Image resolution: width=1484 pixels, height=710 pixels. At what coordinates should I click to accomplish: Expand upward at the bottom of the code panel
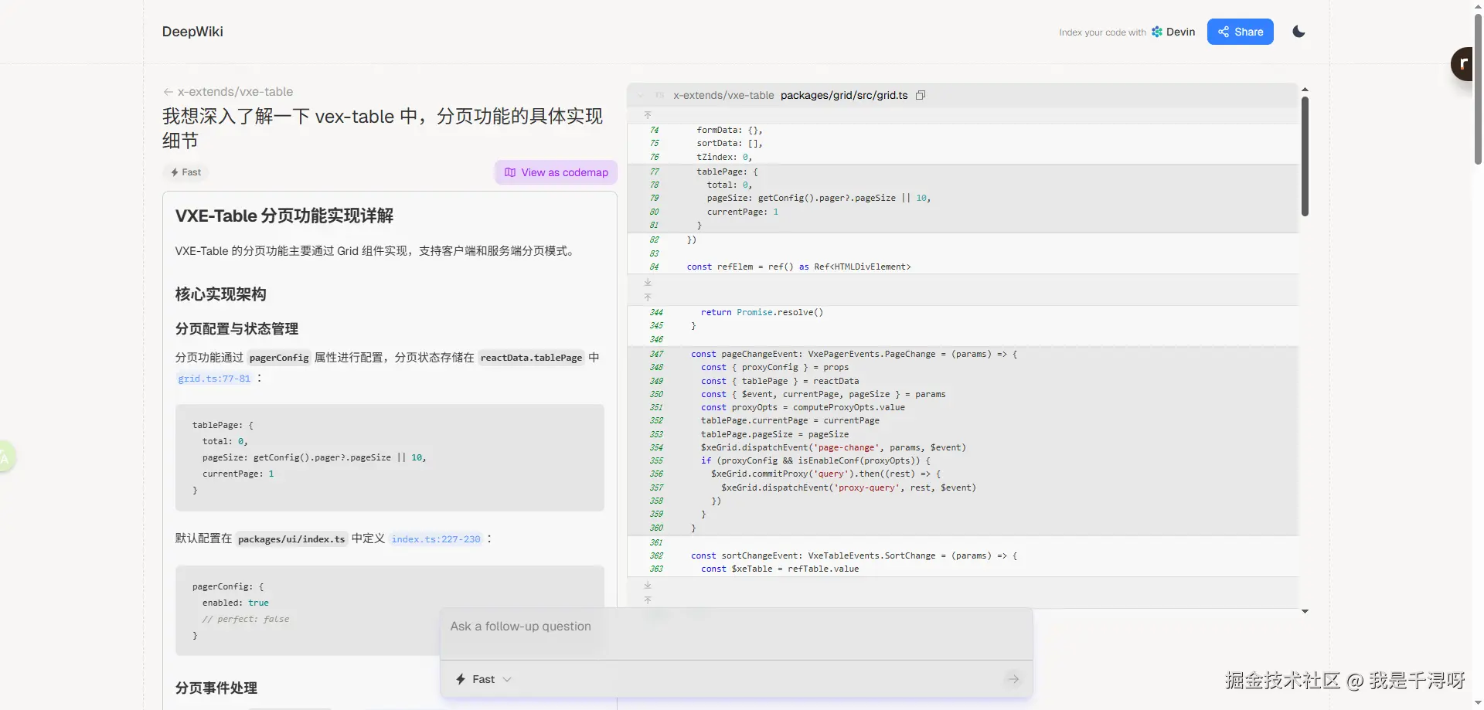click(648, 600)
